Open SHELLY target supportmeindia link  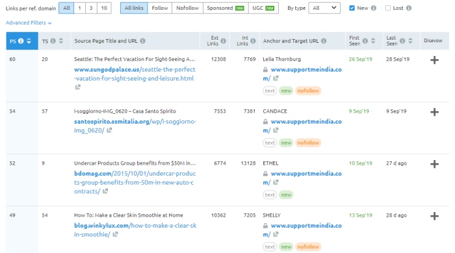[302, 230]
